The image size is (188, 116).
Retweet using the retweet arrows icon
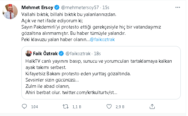(x=66, y=107)
